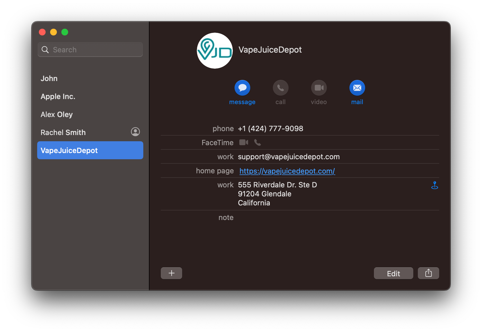
Task: Click the VapeJuiceDepot logo picture
Action: coord(215,51)
